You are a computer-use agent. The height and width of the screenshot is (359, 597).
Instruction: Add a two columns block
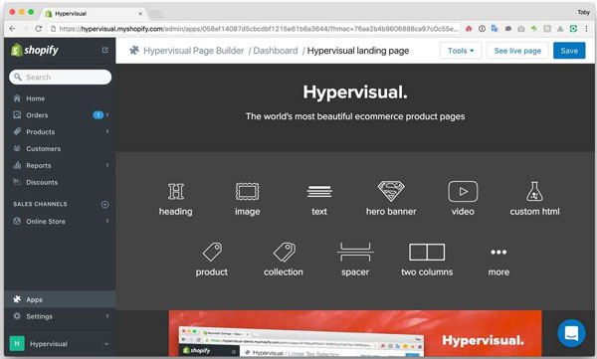(x=427, y=260)
